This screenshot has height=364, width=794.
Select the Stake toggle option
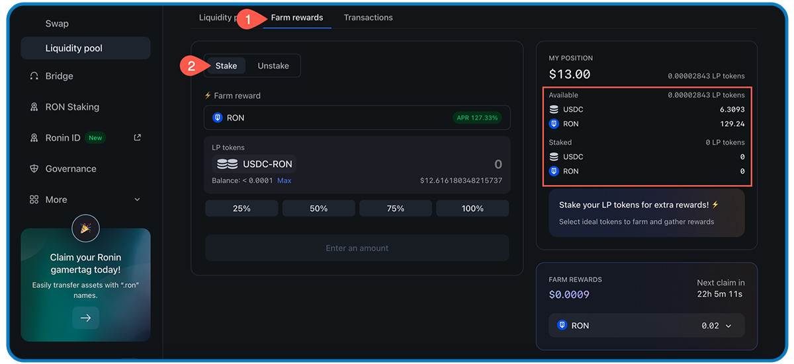(226, 66)
